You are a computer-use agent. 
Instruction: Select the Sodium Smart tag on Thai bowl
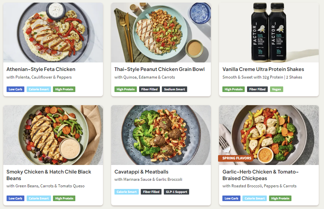(174, 89)
